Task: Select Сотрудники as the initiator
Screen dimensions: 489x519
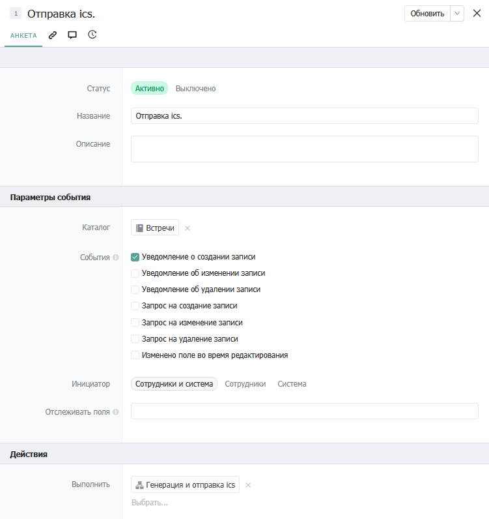Action: click(245, 384)
